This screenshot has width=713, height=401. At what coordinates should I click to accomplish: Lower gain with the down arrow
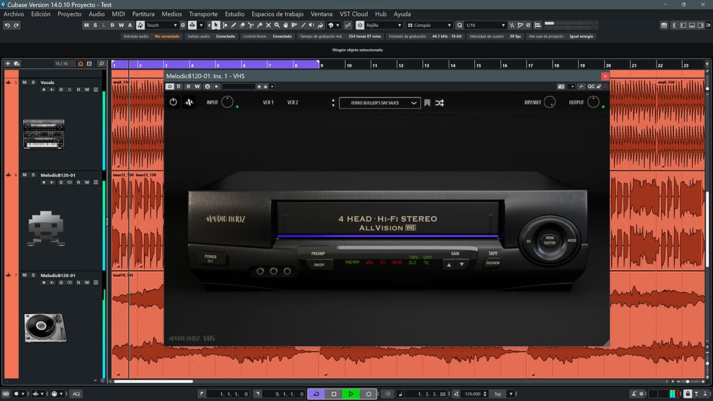pos(461,264)
